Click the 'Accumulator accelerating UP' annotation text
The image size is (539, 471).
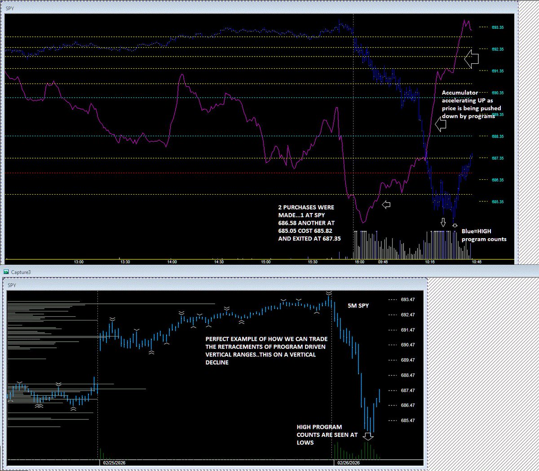pos(471,104)
